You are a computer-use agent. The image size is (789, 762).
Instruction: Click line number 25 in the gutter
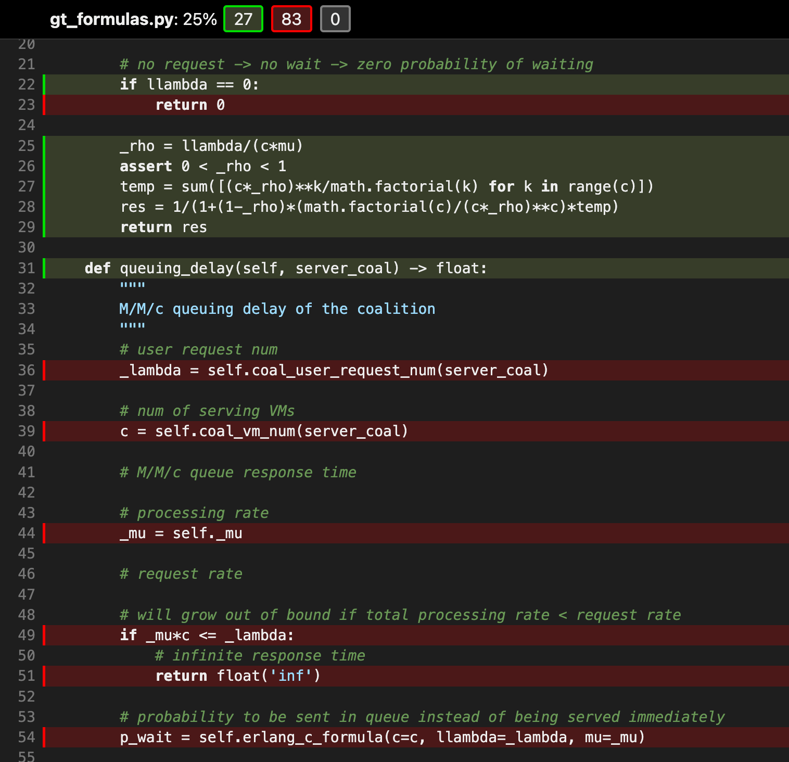tap(27, 146)
